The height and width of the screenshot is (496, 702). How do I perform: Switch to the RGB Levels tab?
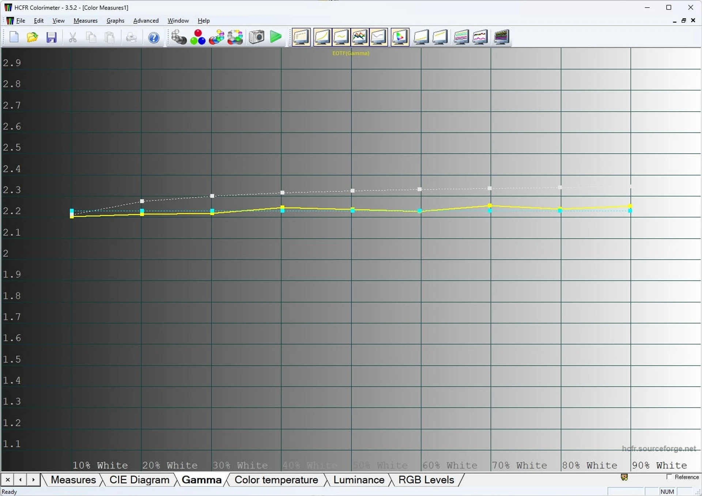coord(426,480)
